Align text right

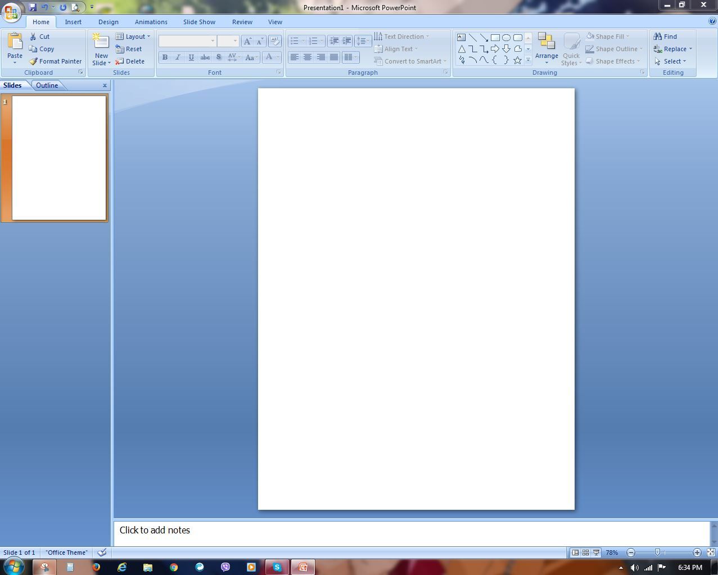[x=320, y=57]
